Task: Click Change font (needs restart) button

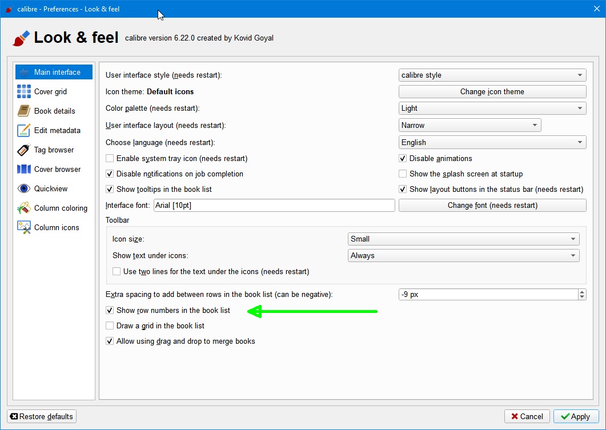Action: (492, 205)
